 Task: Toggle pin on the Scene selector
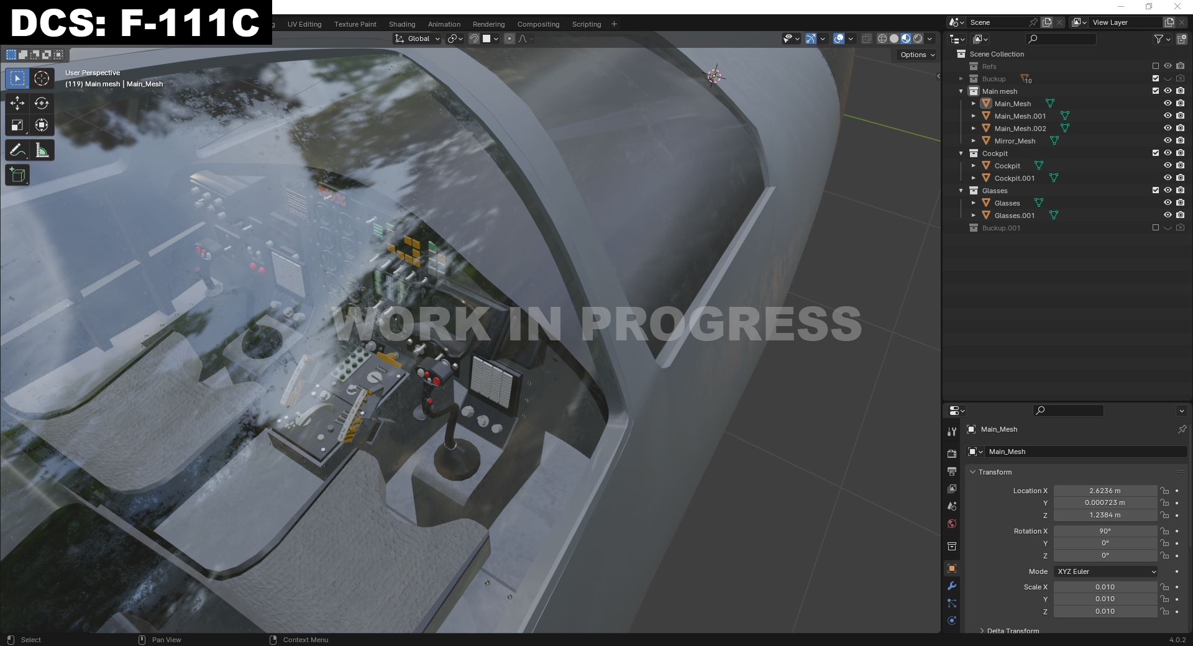(1033, 22)
